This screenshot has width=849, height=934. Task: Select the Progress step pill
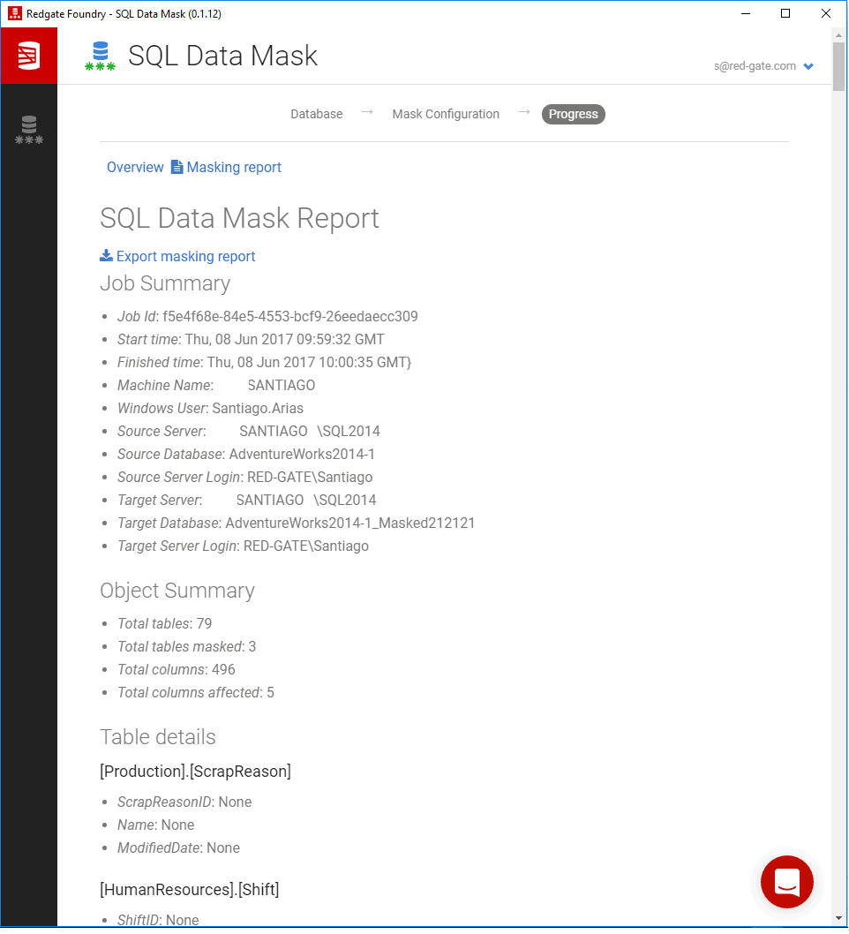coord(573,114)
